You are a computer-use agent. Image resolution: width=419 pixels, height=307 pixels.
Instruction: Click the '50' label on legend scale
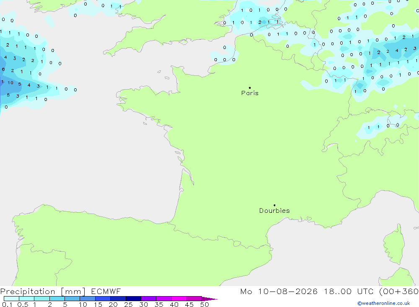(204, 304)
